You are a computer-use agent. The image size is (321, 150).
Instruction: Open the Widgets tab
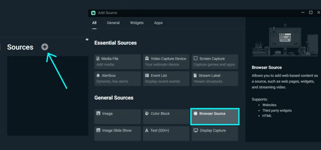coord(137,23)
